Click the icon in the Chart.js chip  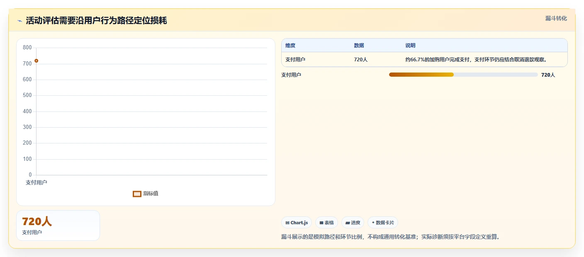(x=287, y=223)
